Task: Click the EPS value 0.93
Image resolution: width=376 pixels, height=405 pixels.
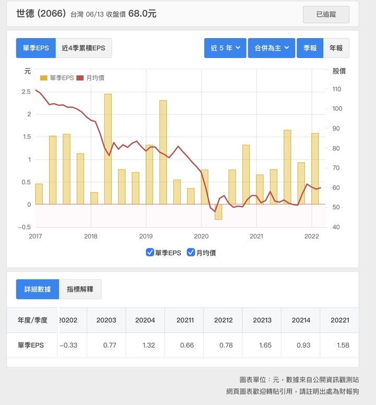Action: point(303,346)
